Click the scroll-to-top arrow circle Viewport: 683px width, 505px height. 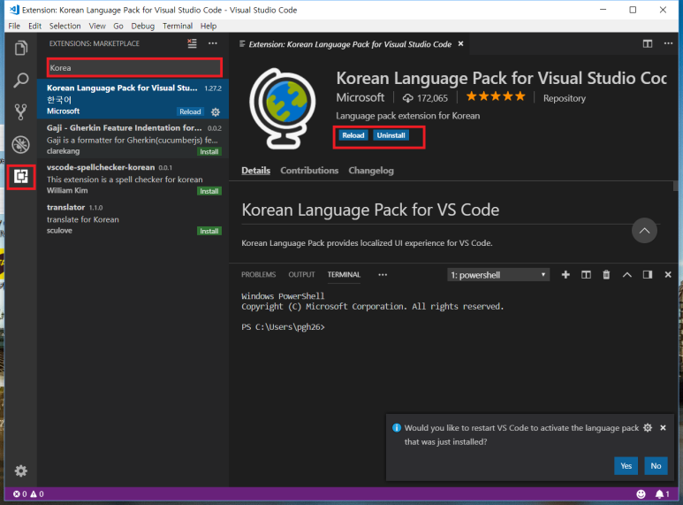tap(644, 231)
